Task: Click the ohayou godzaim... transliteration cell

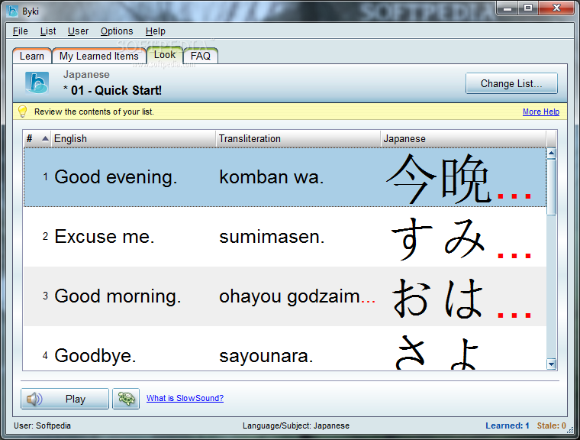Action: tap(298, 296)
